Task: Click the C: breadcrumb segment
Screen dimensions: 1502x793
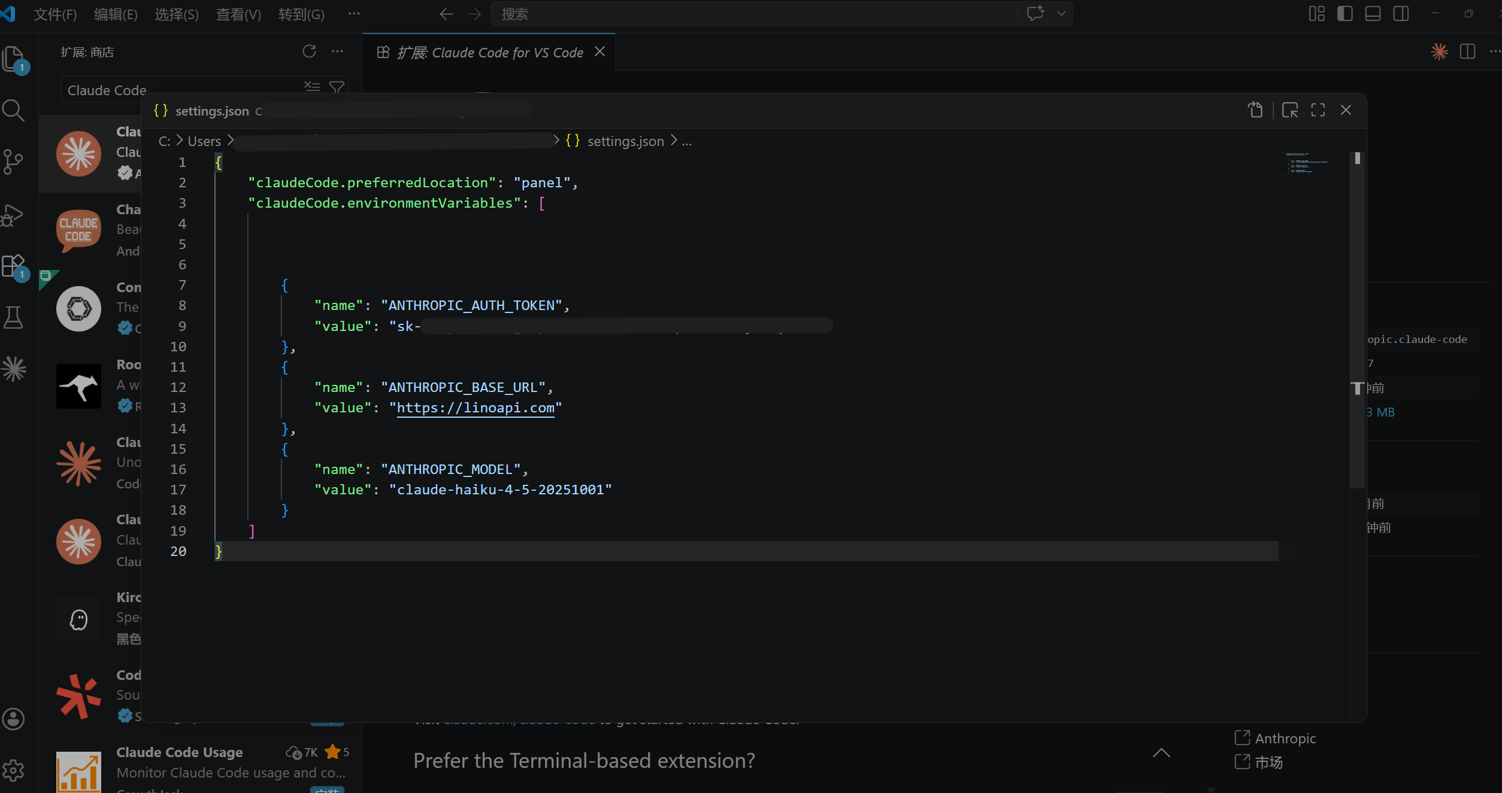Action: 164,141
